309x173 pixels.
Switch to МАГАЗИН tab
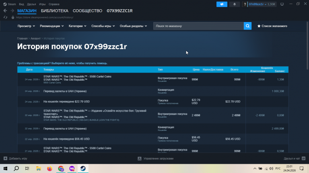pyautogui.click(x=27, y=11)
